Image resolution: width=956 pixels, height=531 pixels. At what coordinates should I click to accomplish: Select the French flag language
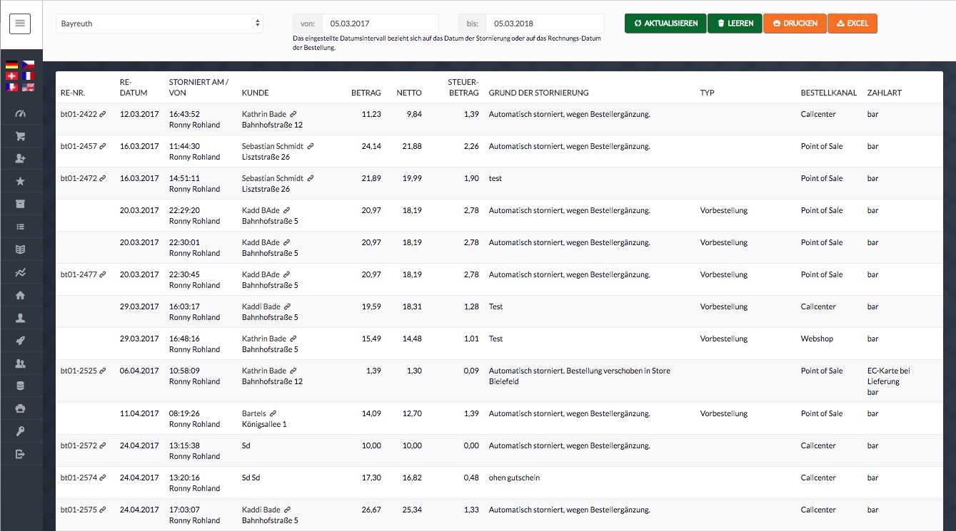[29, 76]
